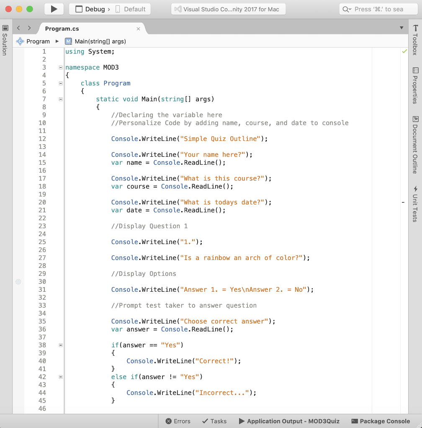Open the Errors pad
Screen dimensions: 422x428
(178, 421)
